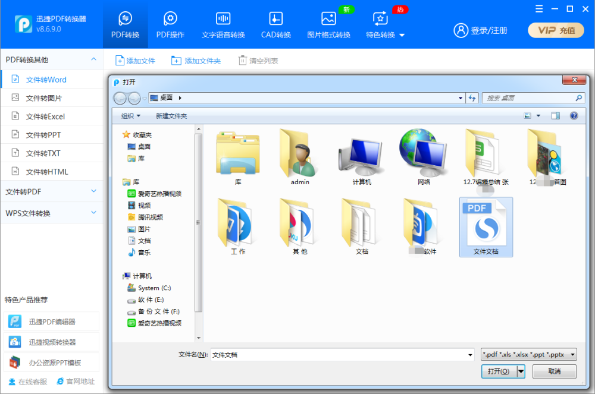The image size is (595, 394).
Task: Click the 文件名 input field
Action: (x=342, y=355)
